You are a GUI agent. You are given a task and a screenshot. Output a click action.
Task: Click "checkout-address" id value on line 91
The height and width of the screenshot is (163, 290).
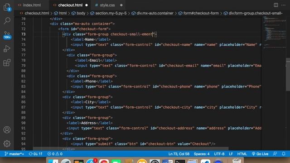click(175, 128)
